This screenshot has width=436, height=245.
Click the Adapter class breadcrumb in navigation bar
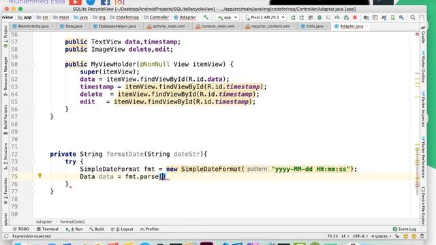tap(185, 17)
